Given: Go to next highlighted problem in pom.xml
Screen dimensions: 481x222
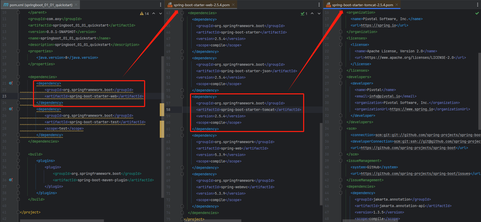Looking at the screenshot, I should coord(160,13).
